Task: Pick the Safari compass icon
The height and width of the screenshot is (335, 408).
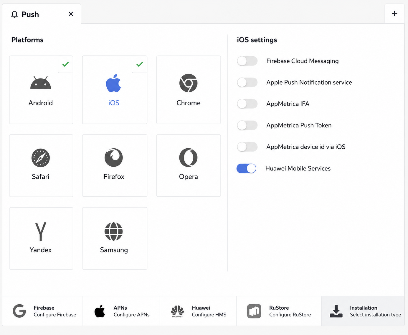Action: tap(41, 158)
